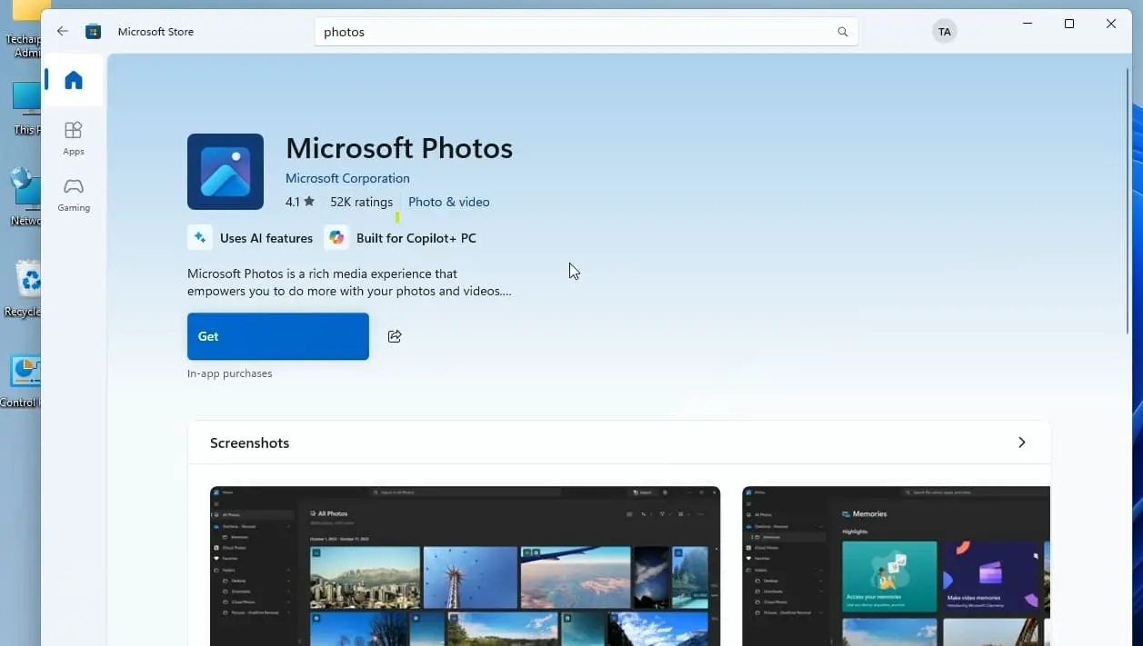Click the Screenshots heading
Viewport: 1143px width, 646px height.
click(x=249, y=442)
